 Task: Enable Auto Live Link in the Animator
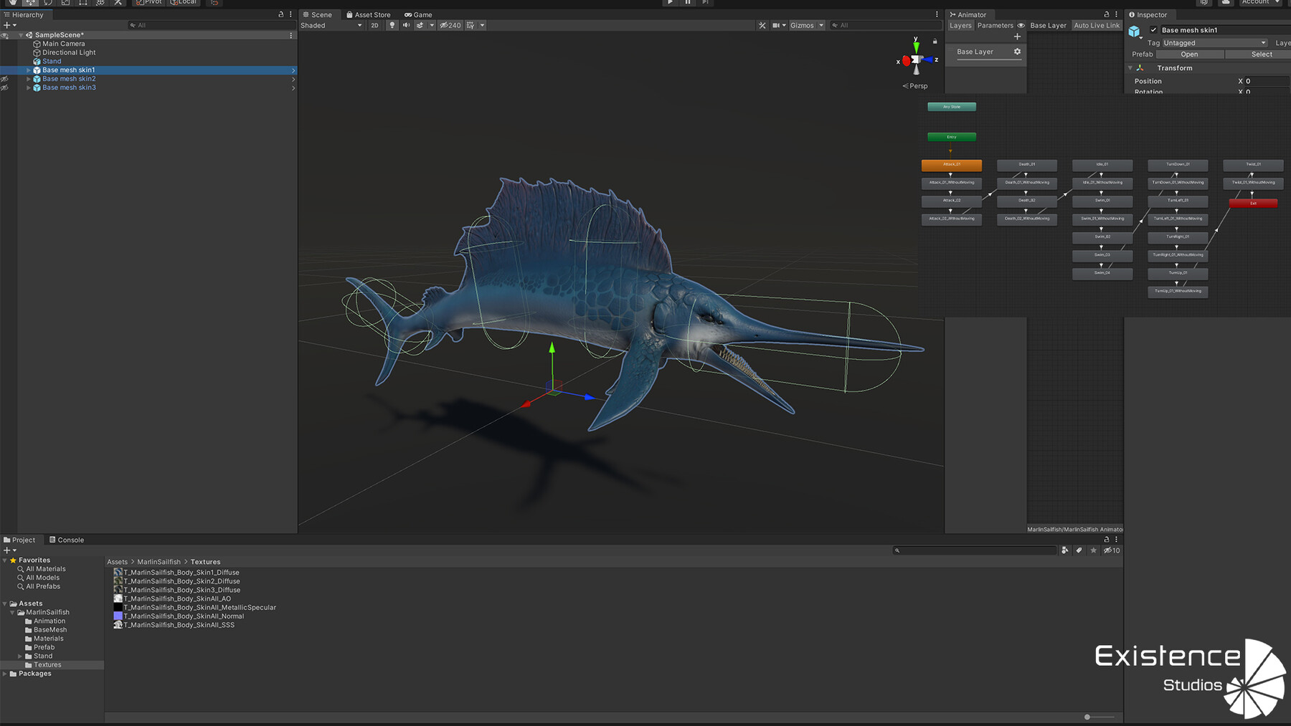tap(1097, 25)
